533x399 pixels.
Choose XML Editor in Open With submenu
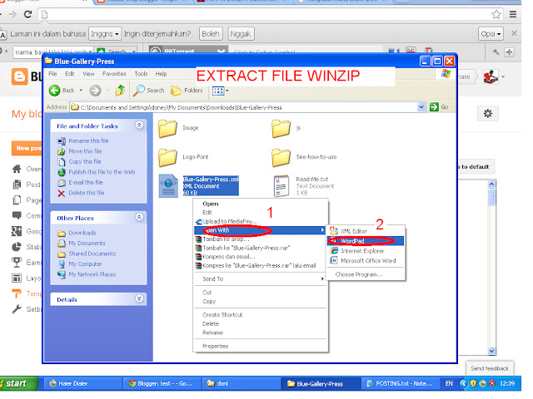366,231
